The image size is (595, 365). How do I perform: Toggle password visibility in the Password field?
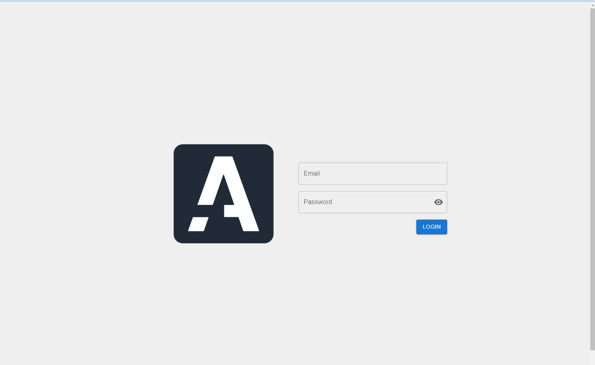click(439, 202)
